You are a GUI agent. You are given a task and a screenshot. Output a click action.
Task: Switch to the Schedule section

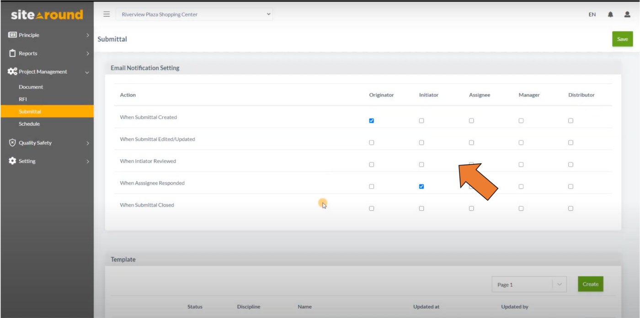click(29, 124)
